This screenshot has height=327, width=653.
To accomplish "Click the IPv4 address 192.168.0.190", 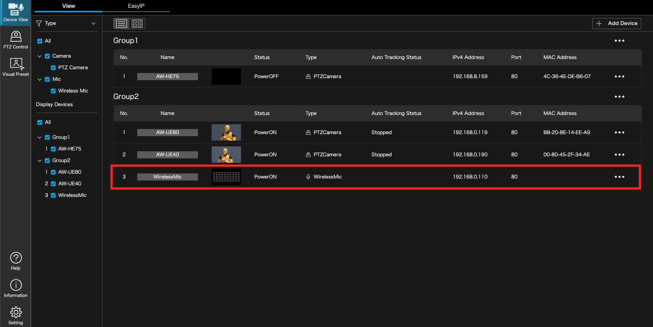I will tap(470, 155).
